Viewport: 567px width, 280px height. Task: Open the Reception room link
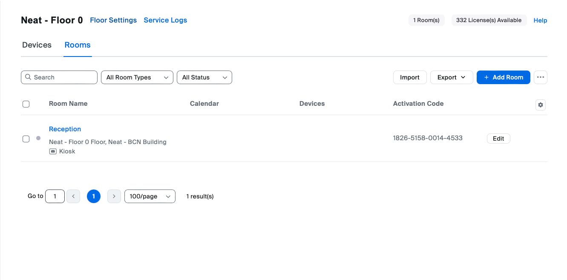pos(65,129)
